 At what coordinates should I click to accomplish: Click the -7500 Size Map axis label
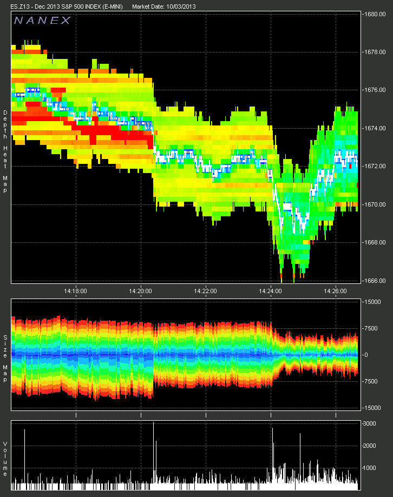point(371,381)
